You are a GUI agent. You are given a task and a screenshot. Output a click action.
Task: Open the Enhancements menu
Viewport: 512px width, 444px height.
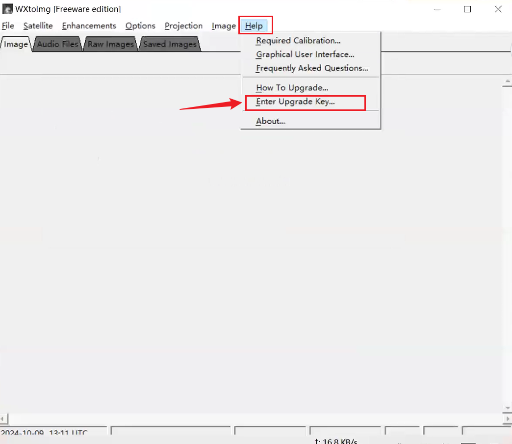[x=89, y=26]
